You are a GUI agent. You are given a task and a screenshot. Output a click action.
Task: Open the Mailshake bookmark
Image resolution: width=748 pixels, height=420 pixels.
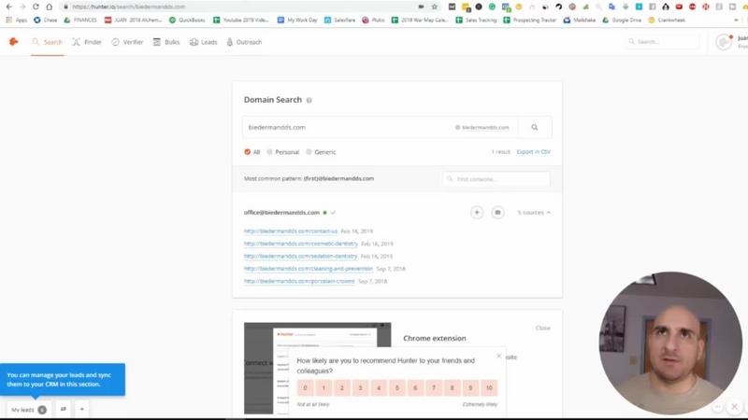[580, 20]
